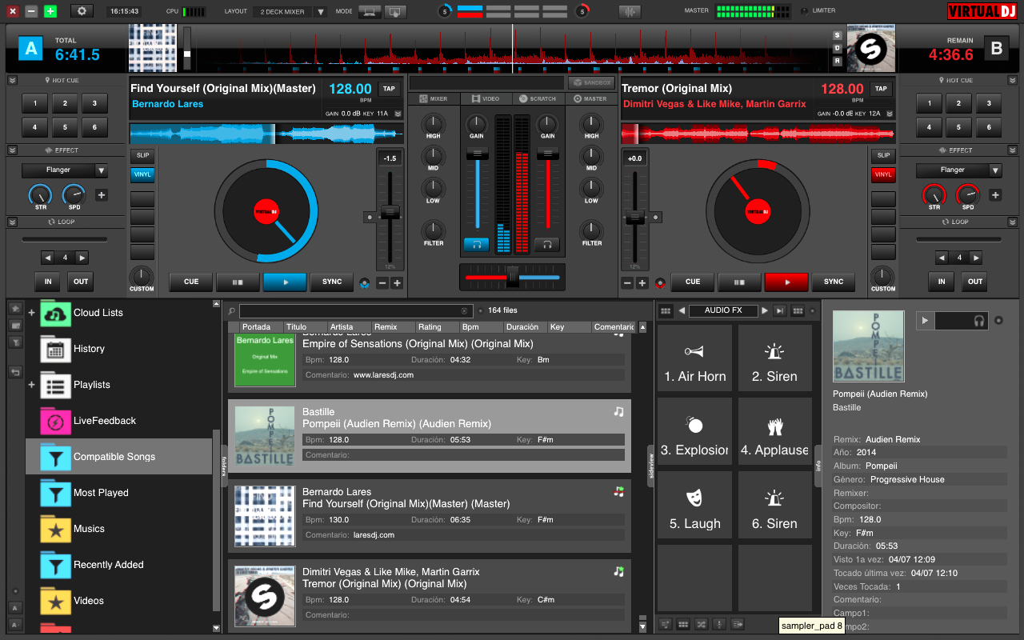Expand the Playlists tree node
Viewport: 1024px width, 640px height.
(32, 385)
